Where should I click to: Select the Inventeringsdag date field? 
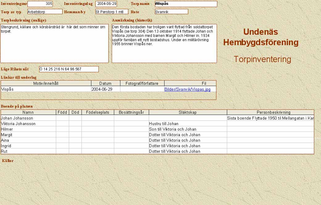106,4
